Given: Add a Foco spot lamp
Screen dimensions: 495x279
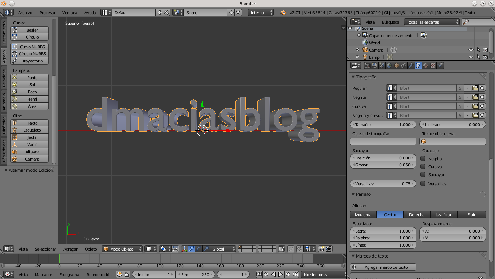Looking at the screenshot, I should pyautogui.click(x=29, y=92).
